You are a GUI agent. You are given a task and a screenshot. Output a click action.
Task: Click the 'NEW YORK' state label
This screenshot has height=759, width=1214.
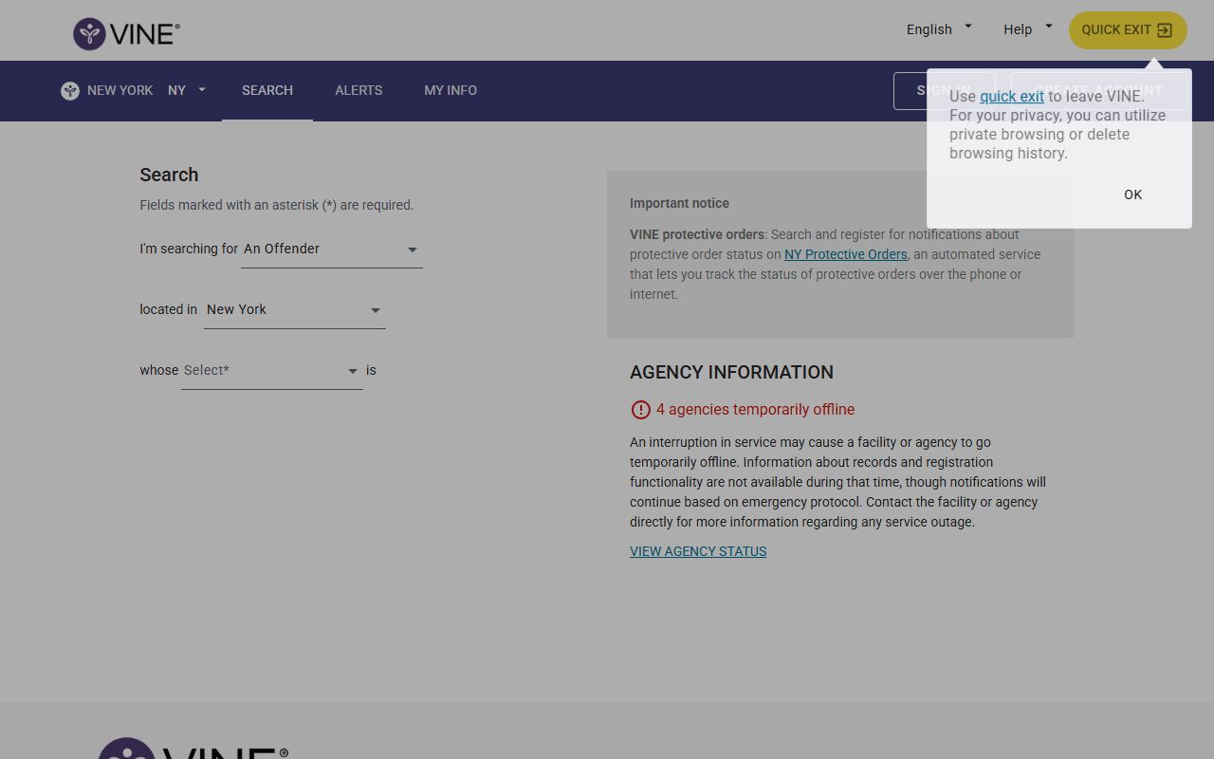click(x=120, y=91)
